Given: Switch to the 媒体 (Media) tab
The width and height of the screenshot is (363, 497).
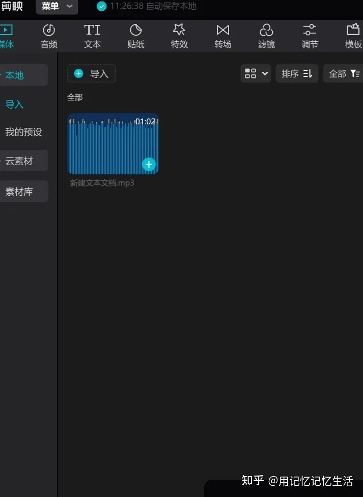Looking at the screenshot, I should click(x=6, y=36).
